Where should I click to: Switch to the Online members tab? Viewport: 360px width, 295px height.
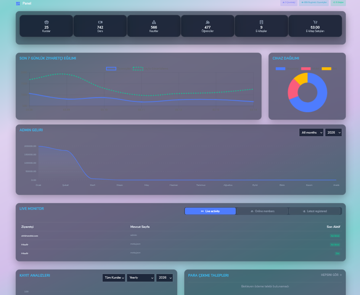coord(262,211)
